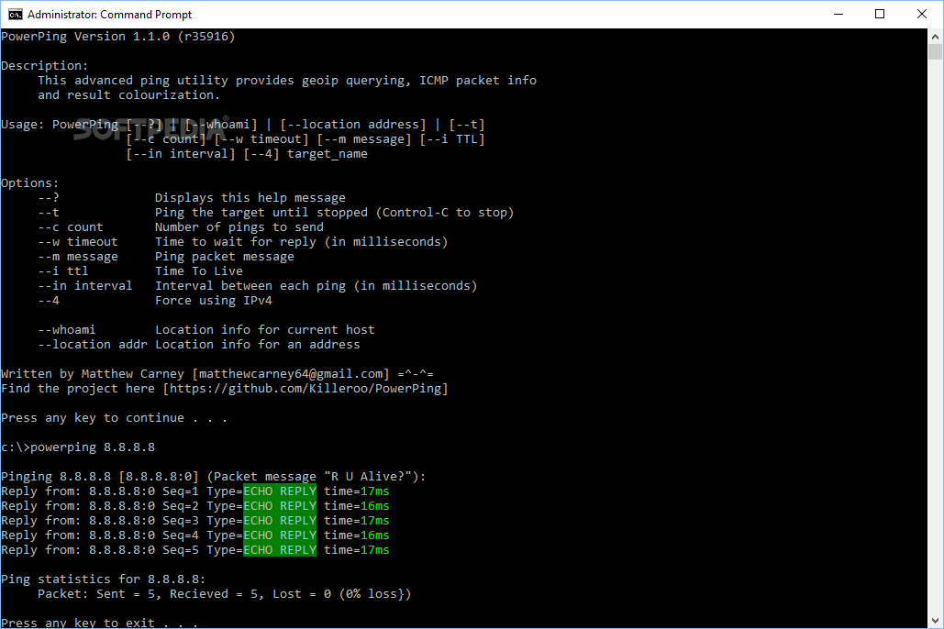Click 'Ping statistics for 8.8.8.8:' line
This screenshot has height=629, width=944.
click(104, 579)
